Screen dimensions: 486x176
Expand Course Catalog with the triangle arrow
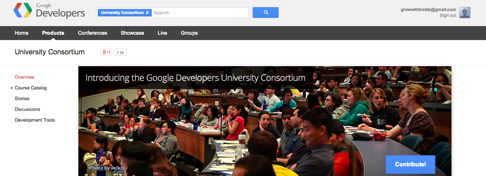[x=12, y=88]
